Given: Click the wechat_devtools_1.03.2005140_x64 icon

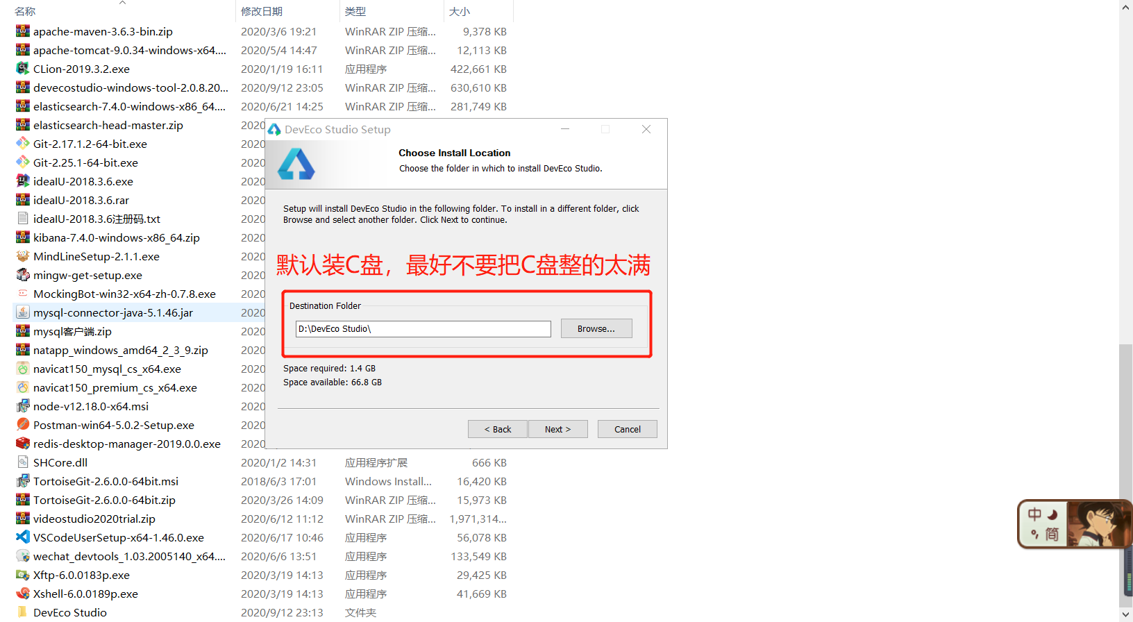Looking at the screenshot, I should pyautogui.click(x=23, y=556).
